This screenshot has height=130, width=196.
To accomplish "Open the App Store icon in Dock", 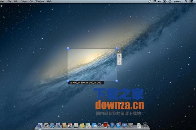I will [118, 125].
